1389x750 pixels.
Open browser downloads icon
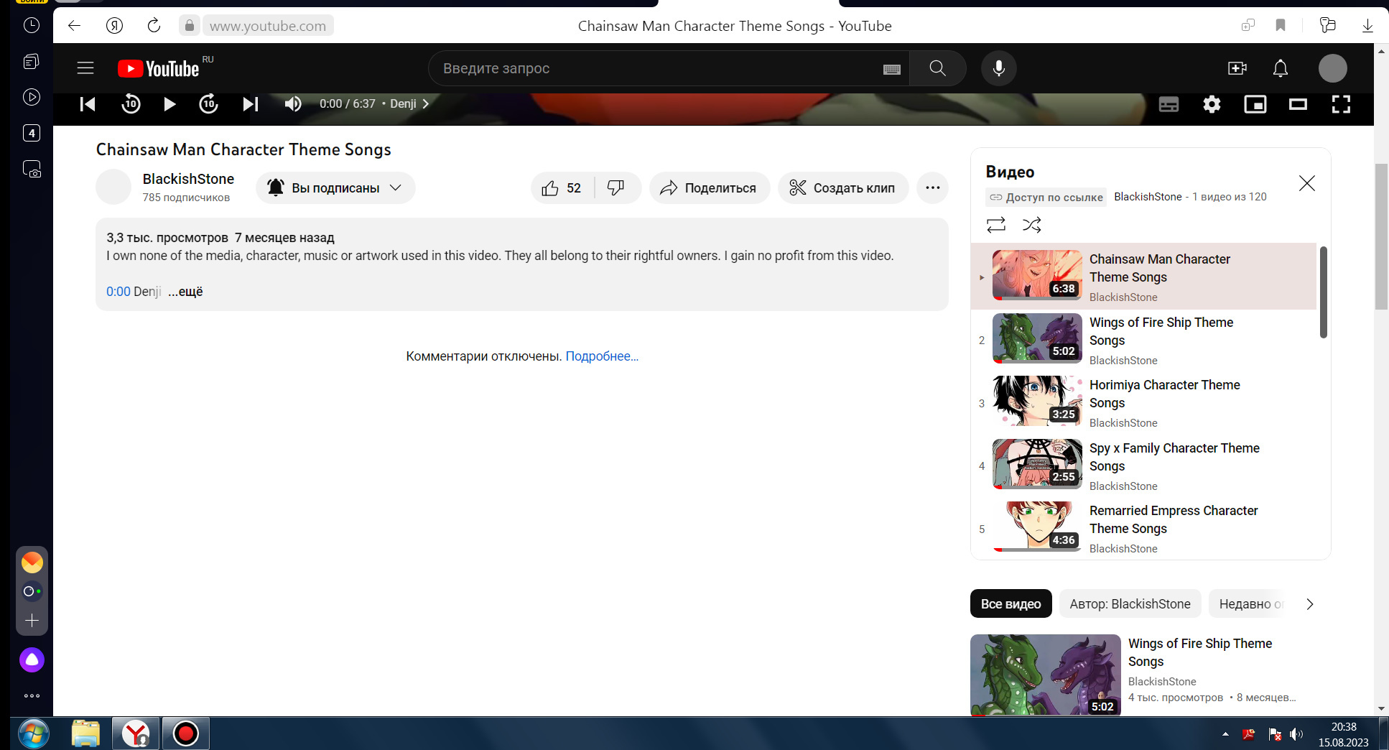1367,26
